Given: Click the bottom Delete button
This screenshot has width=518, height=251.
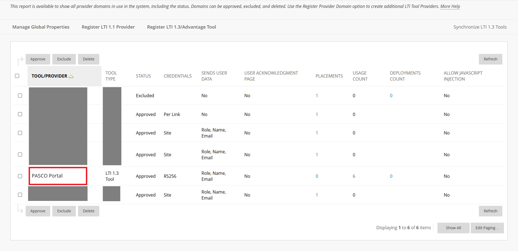Looking at the screenshot, I should pos(89,211).
